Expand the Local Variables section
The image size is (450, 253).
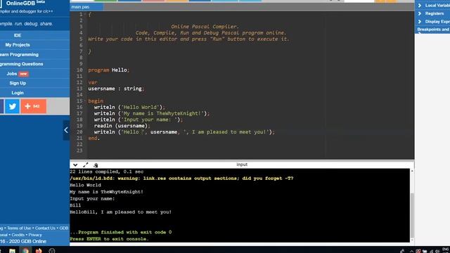[432, 6]
